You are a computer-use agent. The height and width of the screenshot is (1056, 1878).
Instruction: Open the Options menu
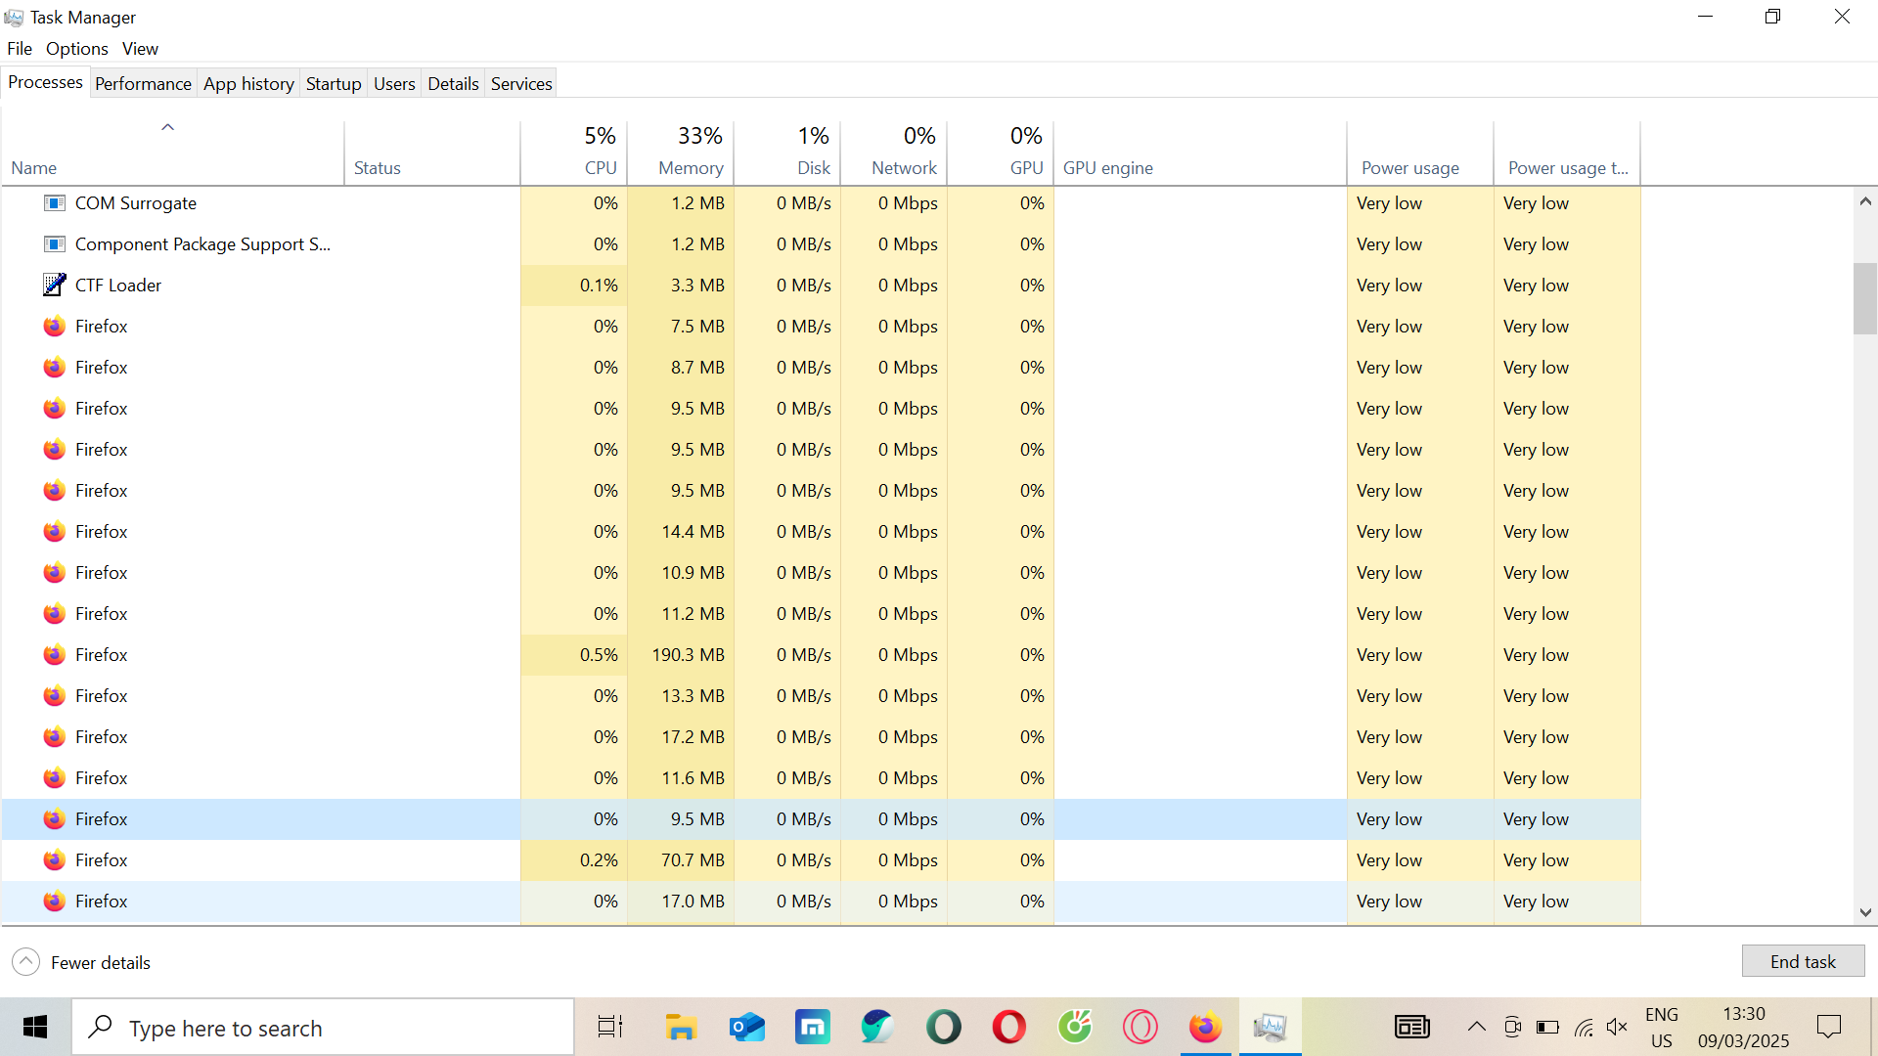(x=76, y=49)
